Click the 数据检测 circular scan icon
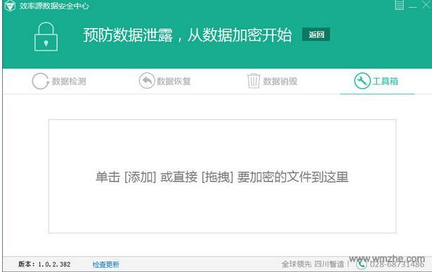 (x=40, y=81)
